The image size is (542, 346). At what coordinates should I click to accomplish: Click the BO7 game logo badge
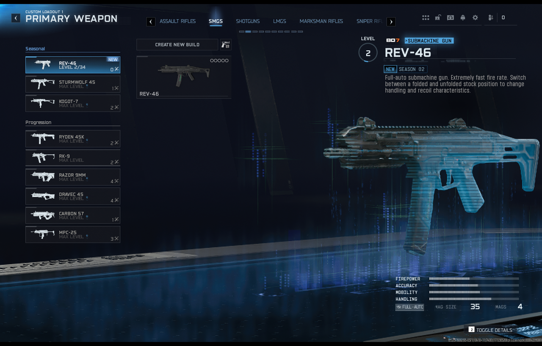click(x=393, y=41)
